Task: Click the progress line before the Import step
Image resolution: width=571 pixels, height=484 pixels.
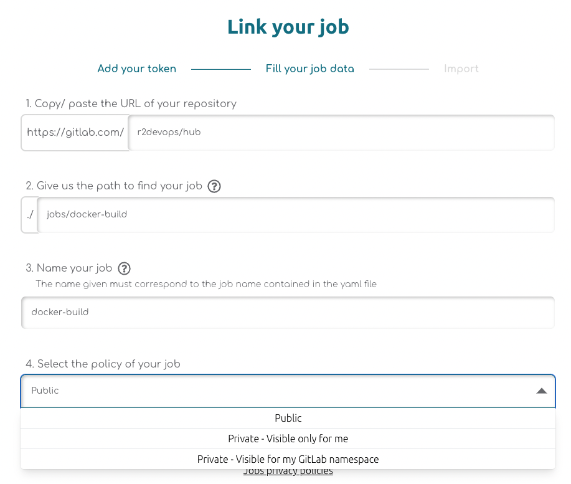Action: [x=399, y=69]
